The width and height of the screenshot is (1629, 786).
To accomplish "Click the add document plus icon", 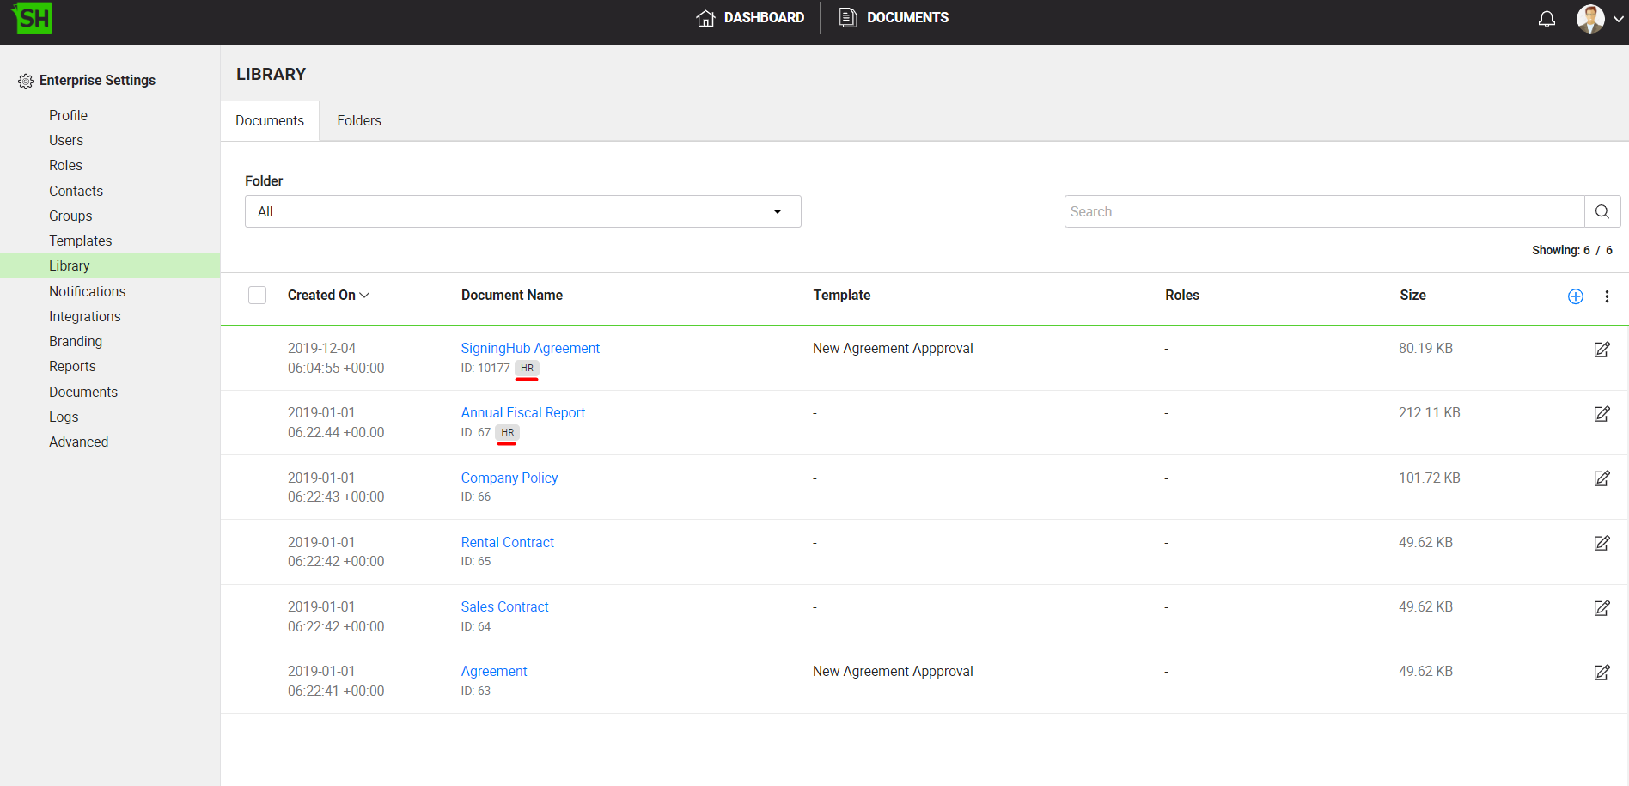I will point(1575,296).
